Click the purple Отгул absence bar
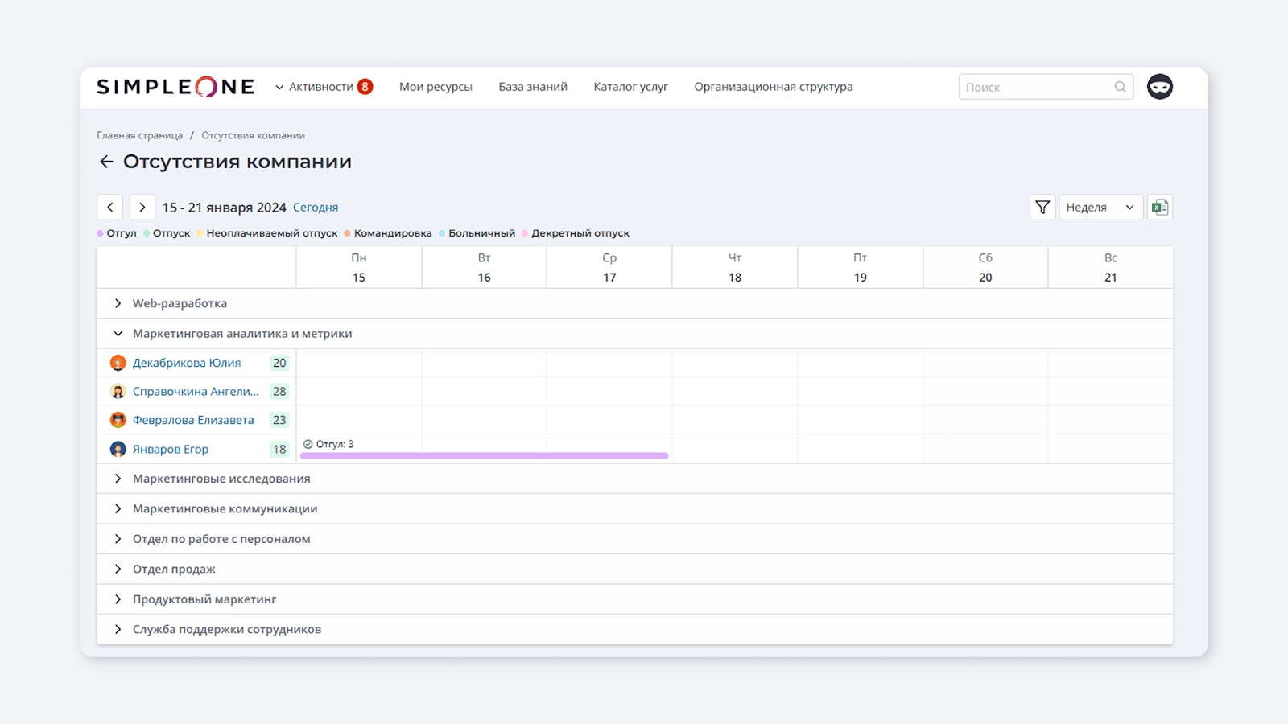The height and width of the screenshot is (724, 1288). [484, 455]
